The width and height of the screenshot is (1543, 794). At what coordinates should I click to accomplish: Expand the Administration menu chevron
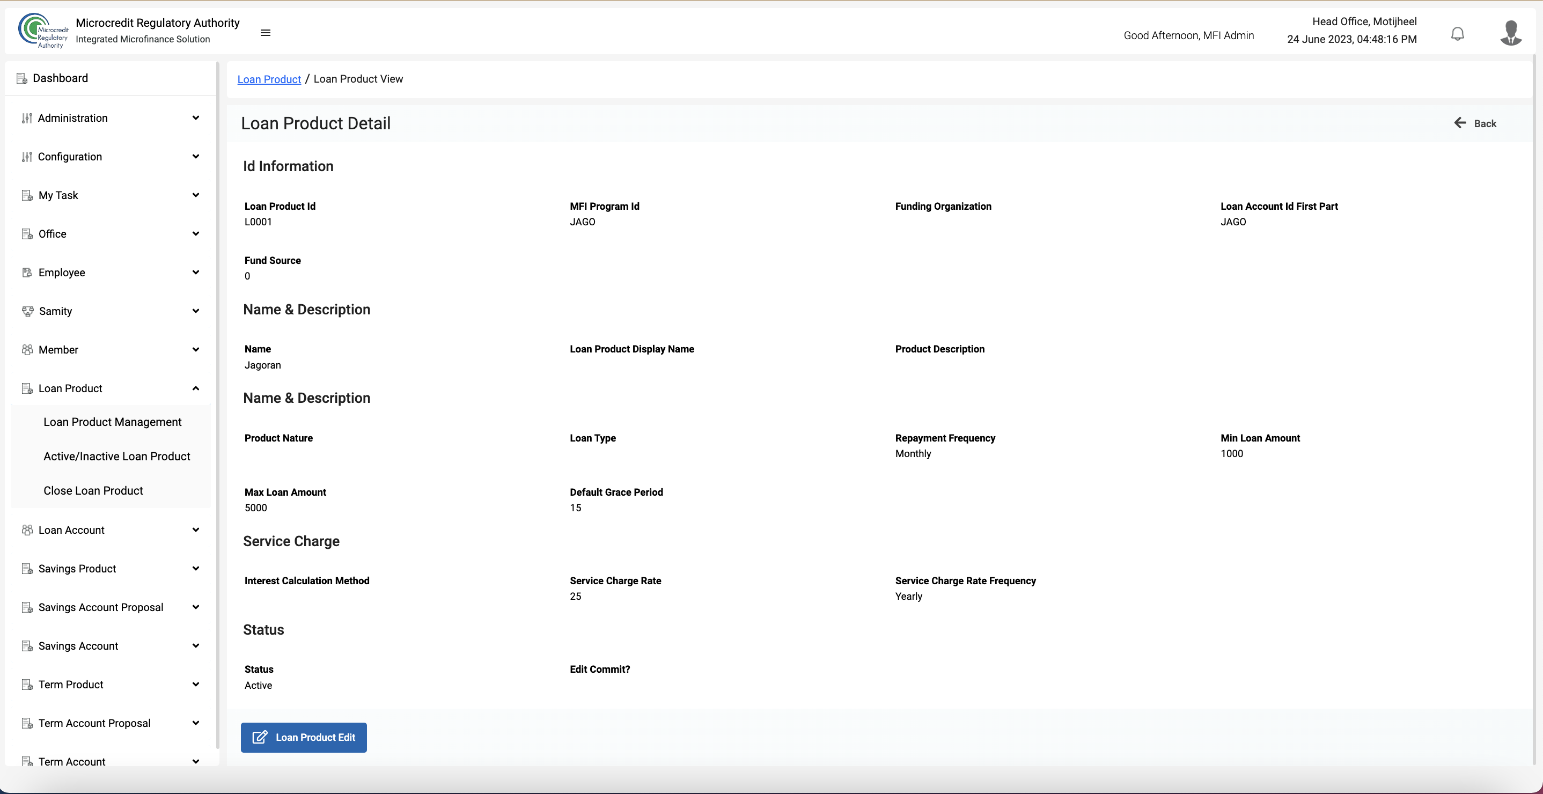coord(195,118)
